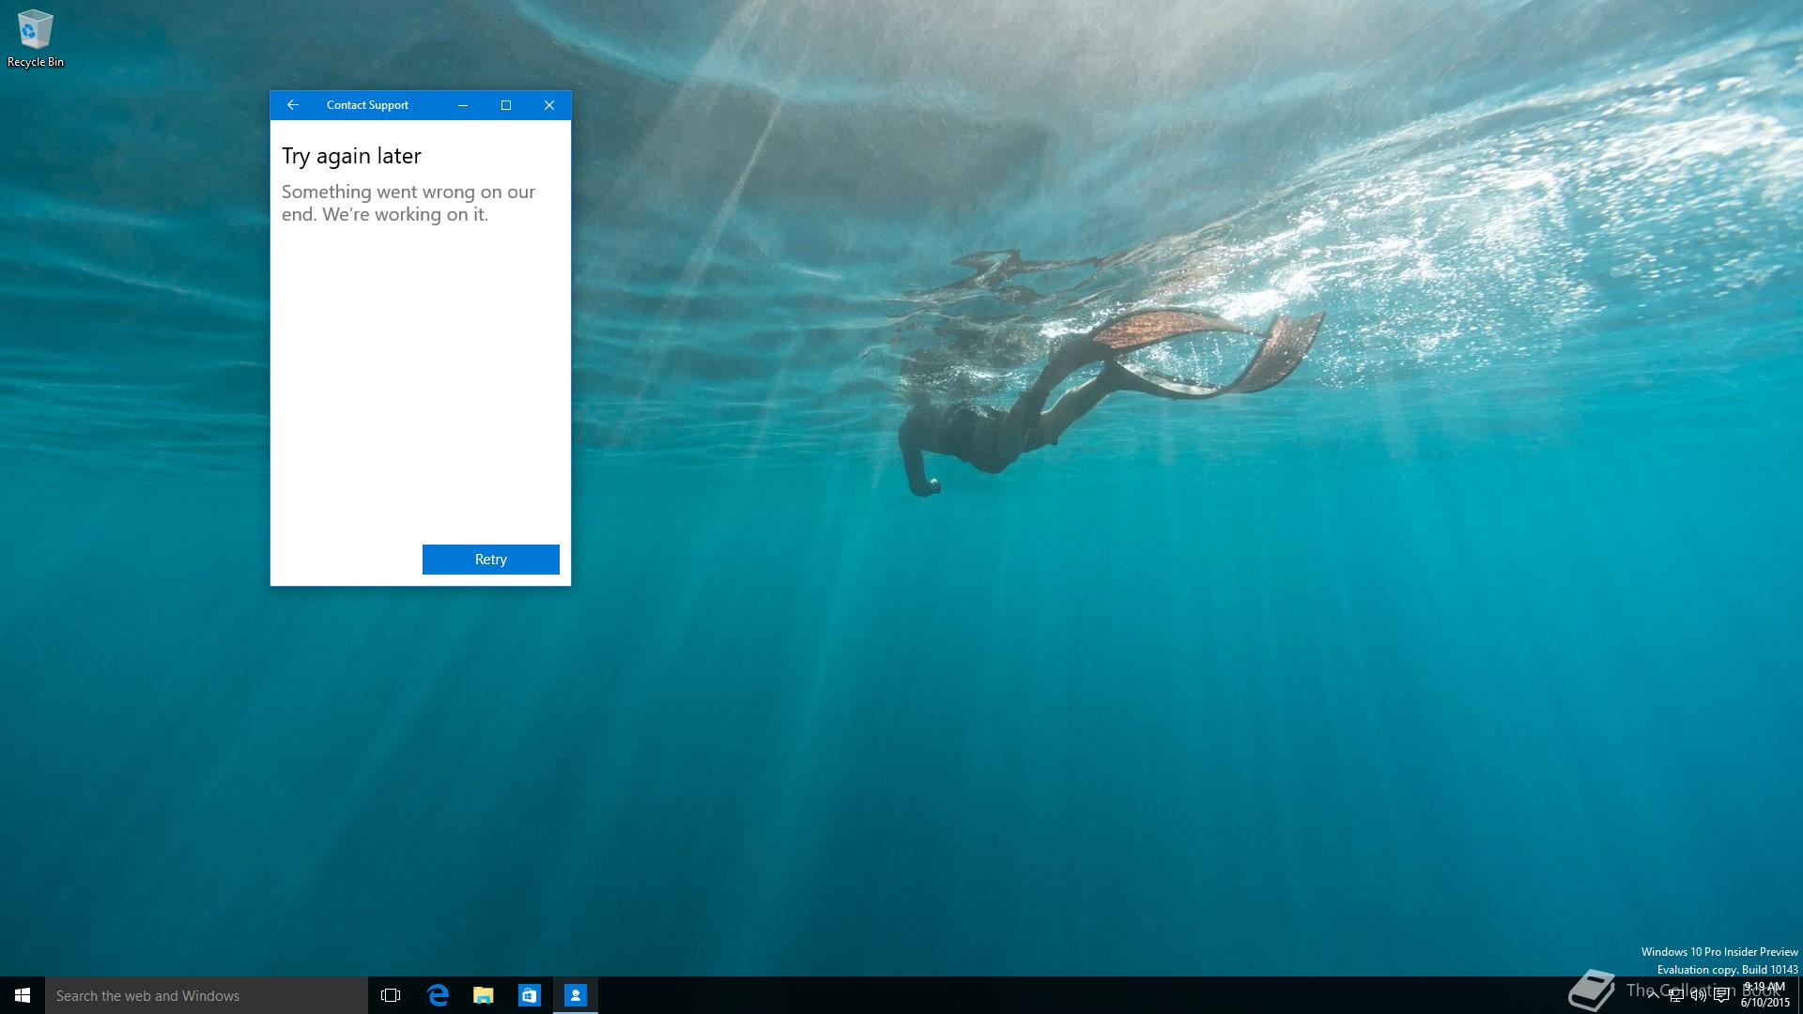Launch Microsoft Edge from the taskbar
Screen dimensions: 1803x1014
pos(438,995)
